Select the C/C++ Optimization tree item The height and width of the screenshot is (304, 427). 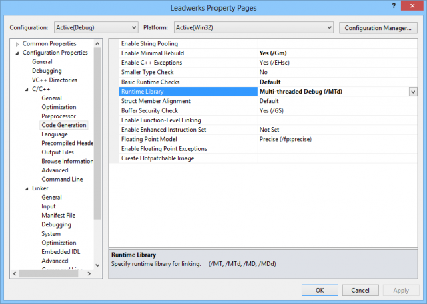click(59, 107)
